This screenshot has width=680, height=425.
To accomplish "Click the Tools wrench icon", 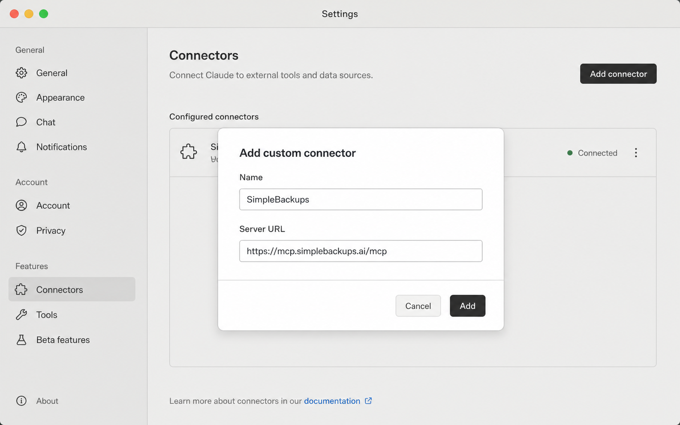I will [21, 315].
